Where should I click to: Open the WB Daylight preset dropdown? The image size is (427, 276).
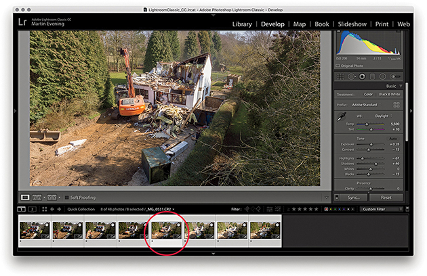(x=383, y=116)
